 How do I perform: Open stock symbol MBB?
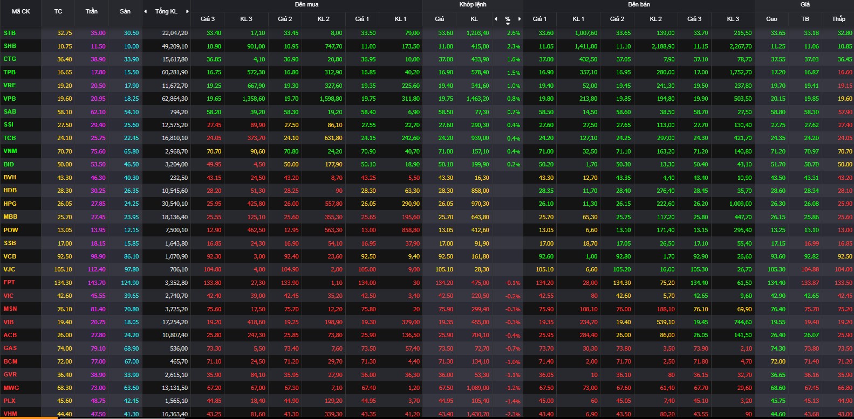(10, 217)
